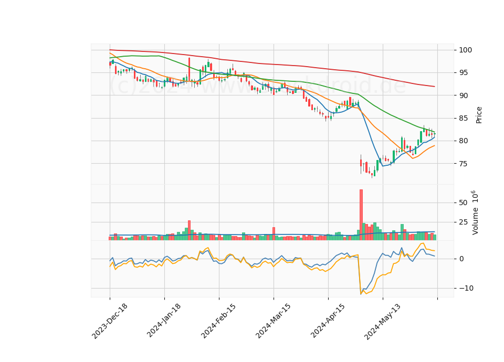Click the Price axis label
Viewport: 504px width, 362px height.
click(479, 115)
